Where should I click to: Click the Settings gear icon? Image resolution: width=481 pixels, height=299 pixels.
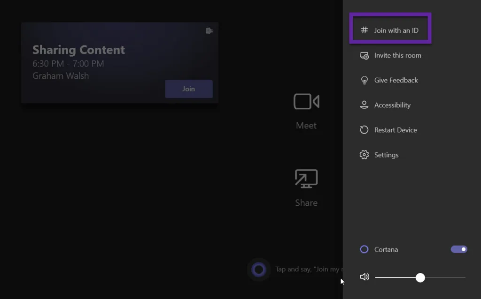pyautogui.click(x=364, y=155)
